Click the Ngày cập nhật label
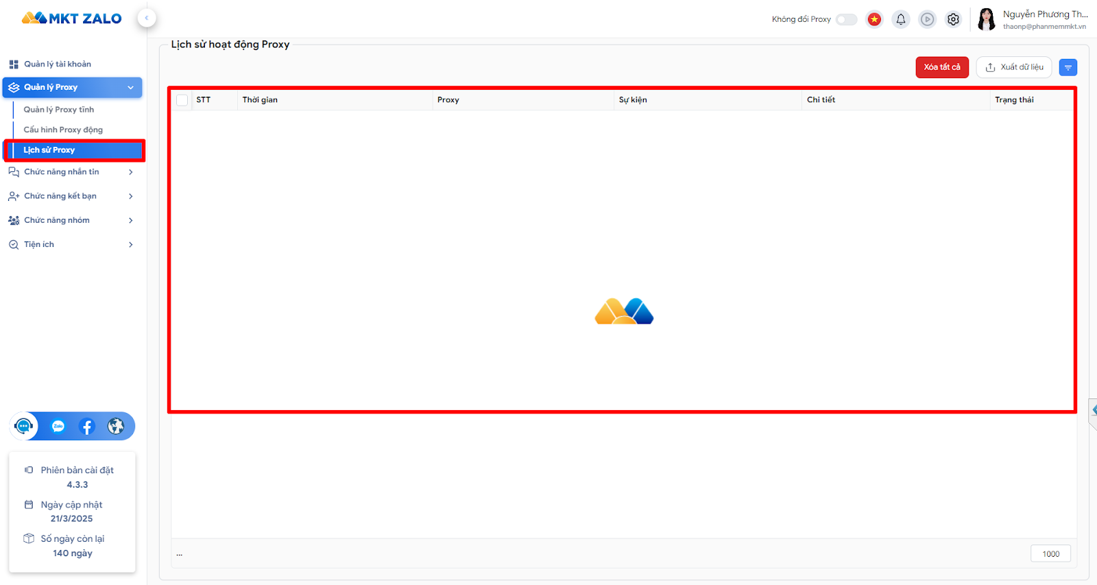 71,505
